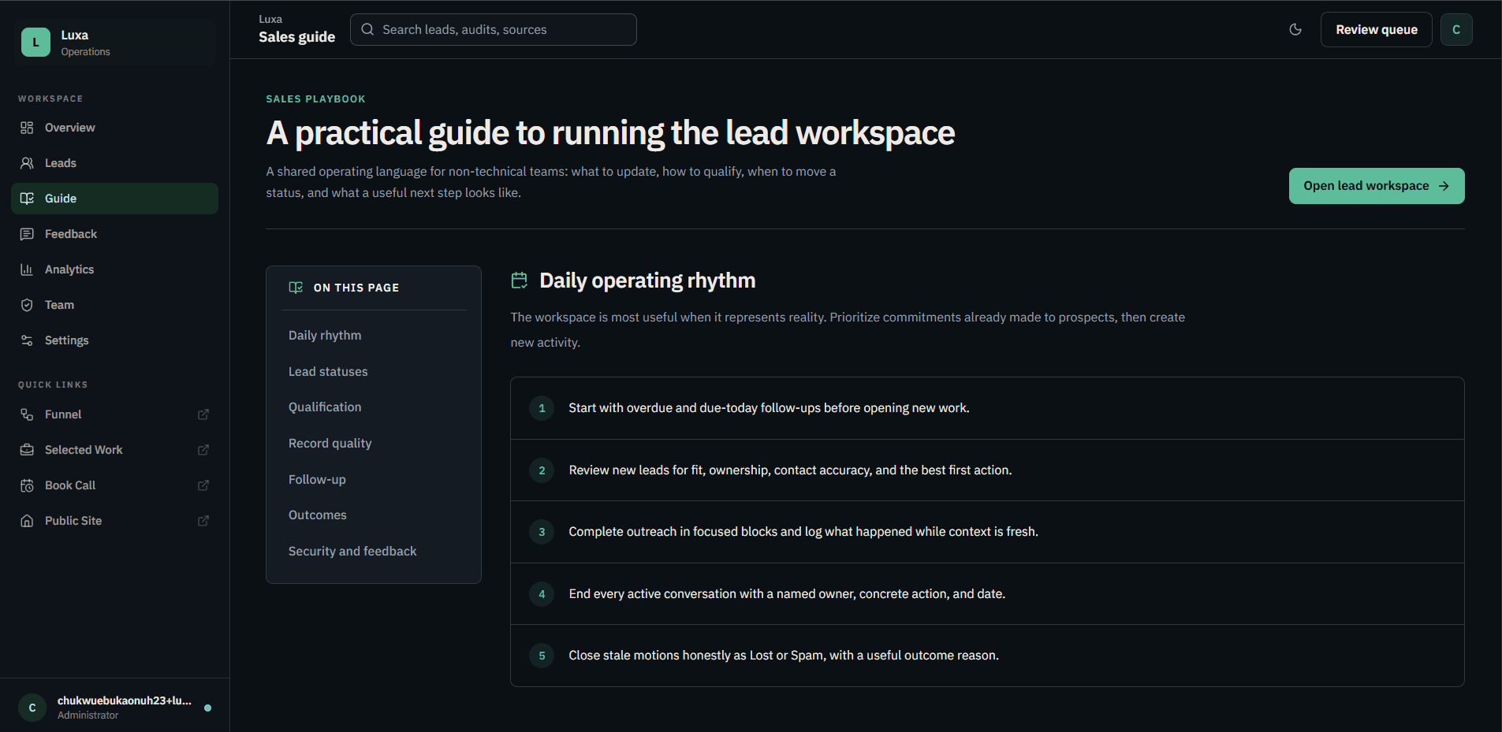
Task: Click the Administrator account row
Action: [114, 708]
